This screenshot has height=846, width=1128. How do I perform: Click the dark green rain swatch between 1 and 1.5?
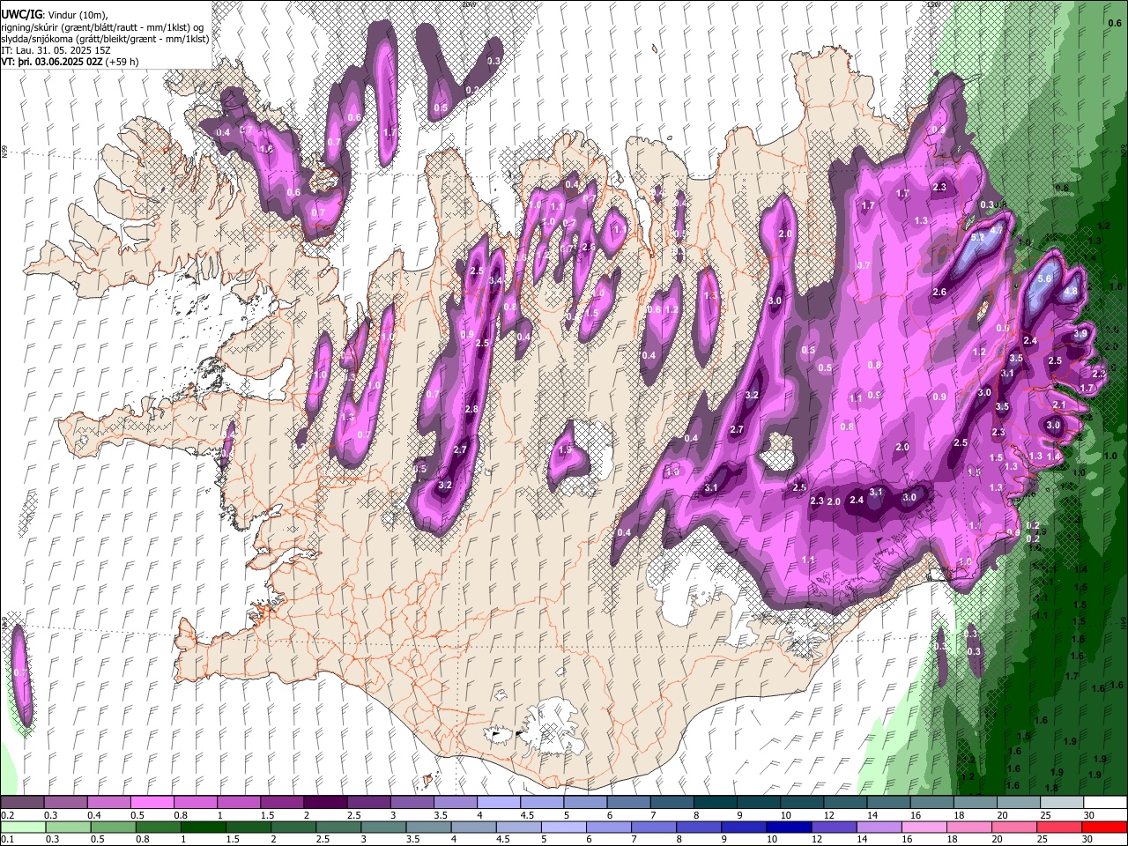(x=203, y=827)
